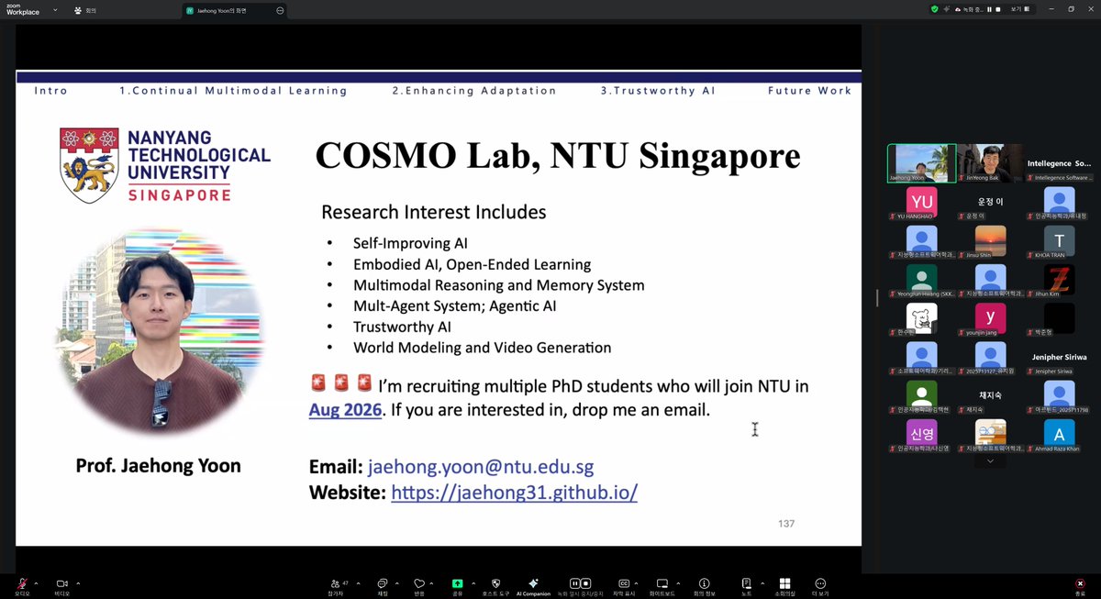
Task: Click the 'Future Work' slide section heading
Action: click(x=809, y=91)
